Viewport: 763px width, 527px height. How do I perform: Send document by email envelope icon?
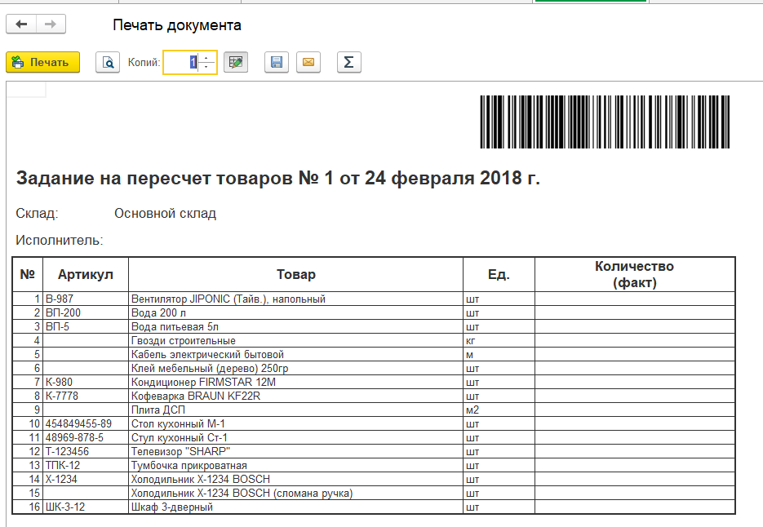pos(308,62)
